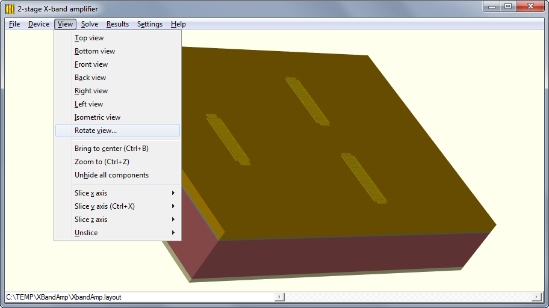The image size is (549, 308).
Task: Choose Isometric view
Action: pos(117,117)
